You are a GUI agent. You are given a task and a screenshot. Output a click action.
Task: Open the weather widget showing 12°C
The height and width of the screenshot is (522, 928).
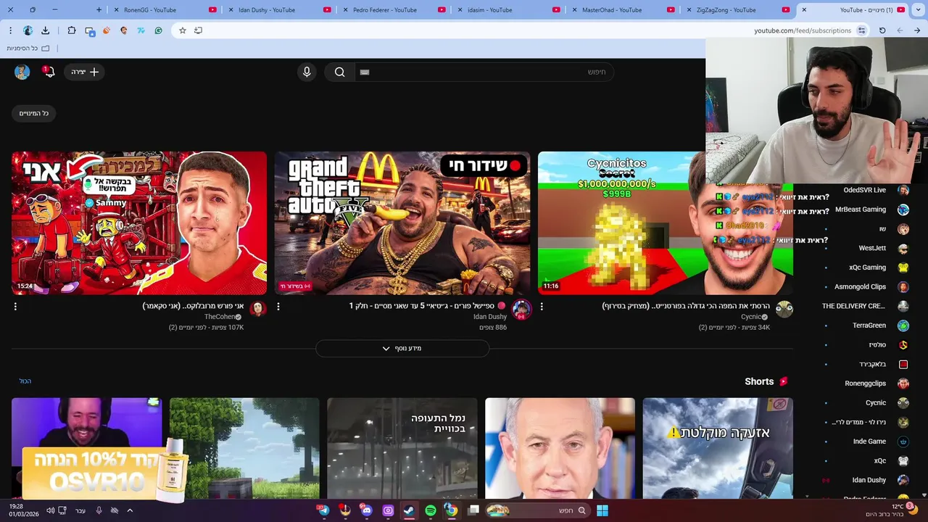point(892,510)
